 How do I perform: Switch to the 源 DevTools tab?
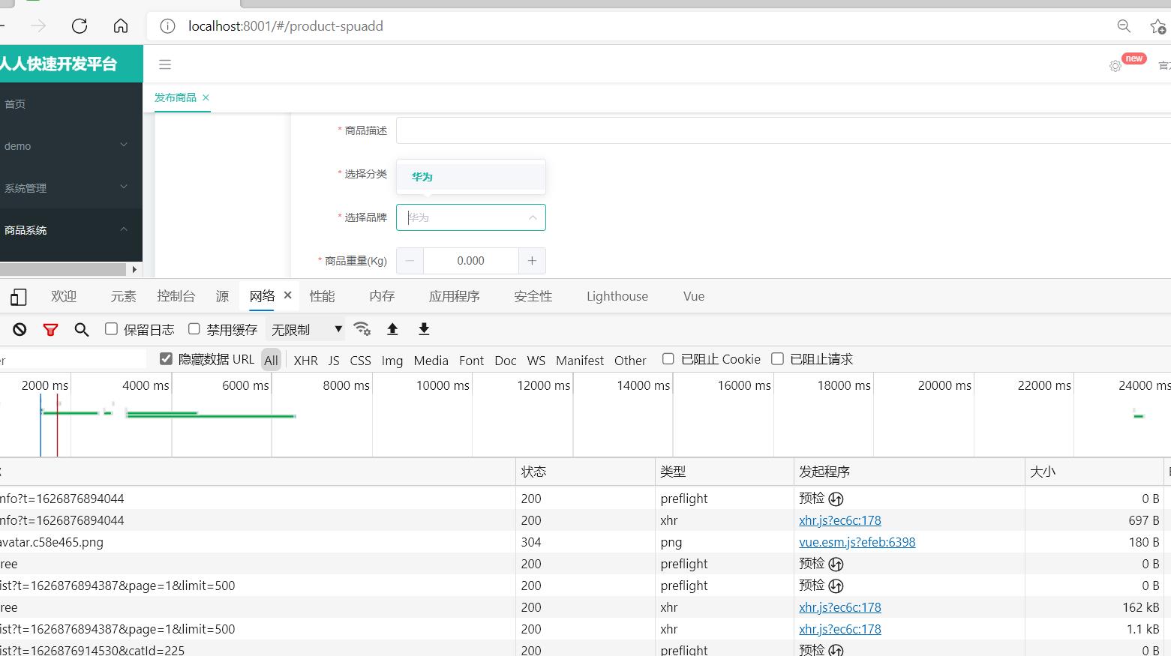click(222, 296)
